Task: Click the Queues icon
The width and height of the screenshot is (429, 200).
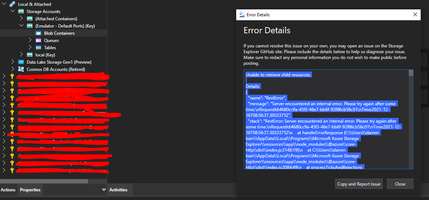Action: [38, 41]
